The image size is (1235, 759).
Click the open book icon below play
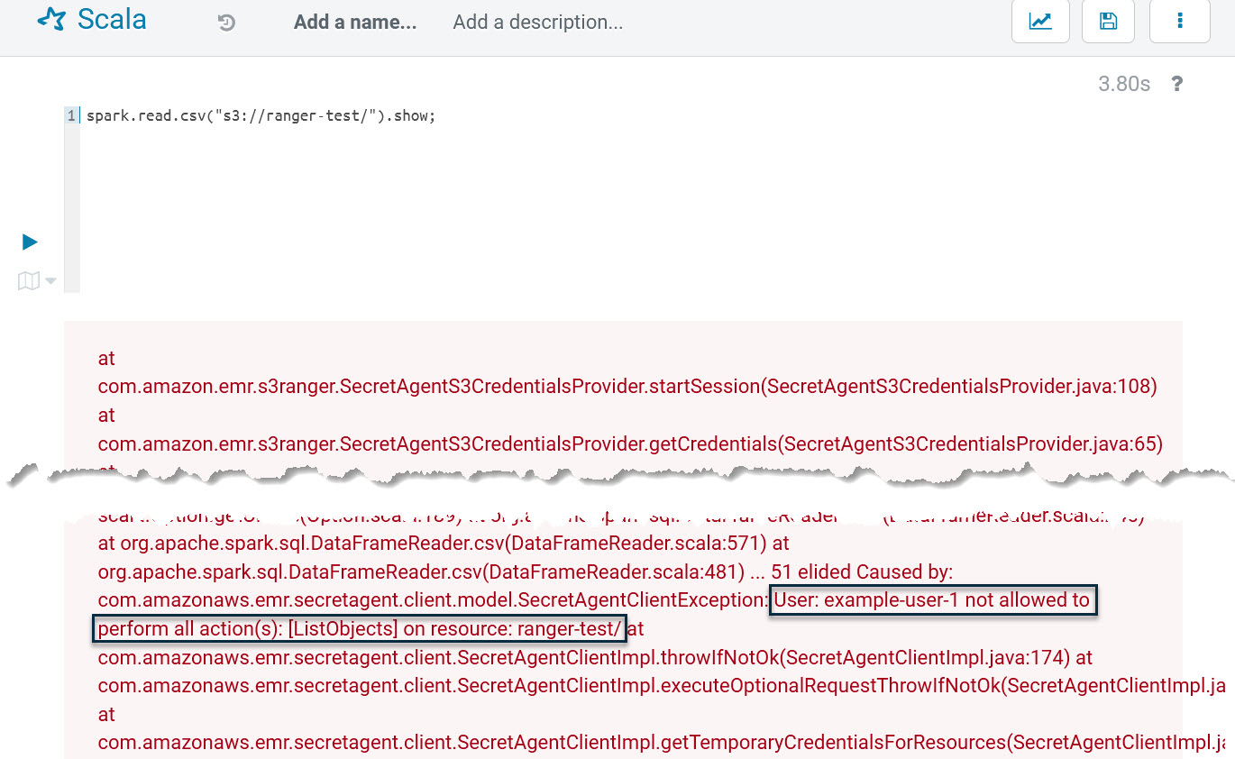(29, 281)
